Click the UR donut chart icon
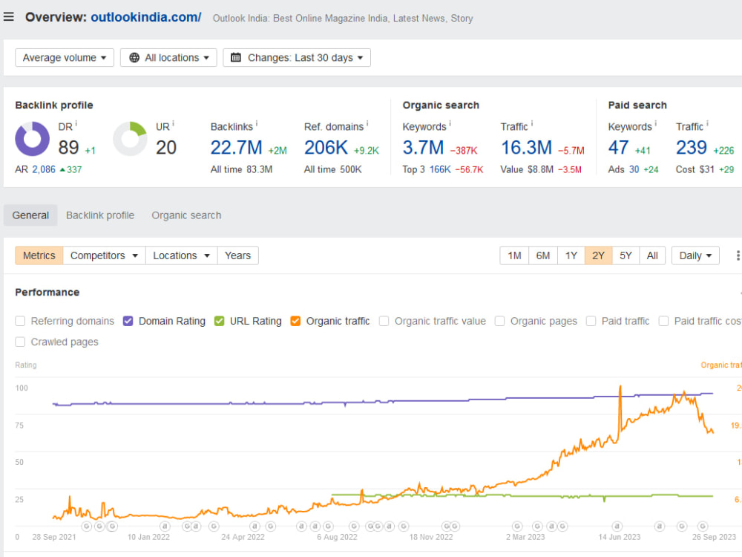Viewport: 742px width, 557px height. point(130,139)
